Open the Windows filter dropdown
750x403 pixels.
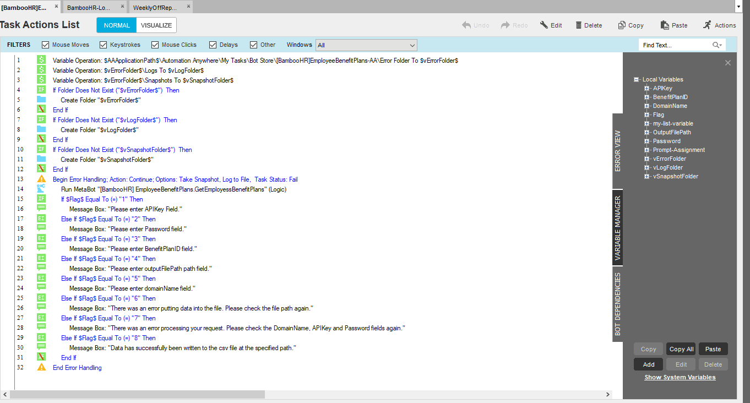(366, 45)
